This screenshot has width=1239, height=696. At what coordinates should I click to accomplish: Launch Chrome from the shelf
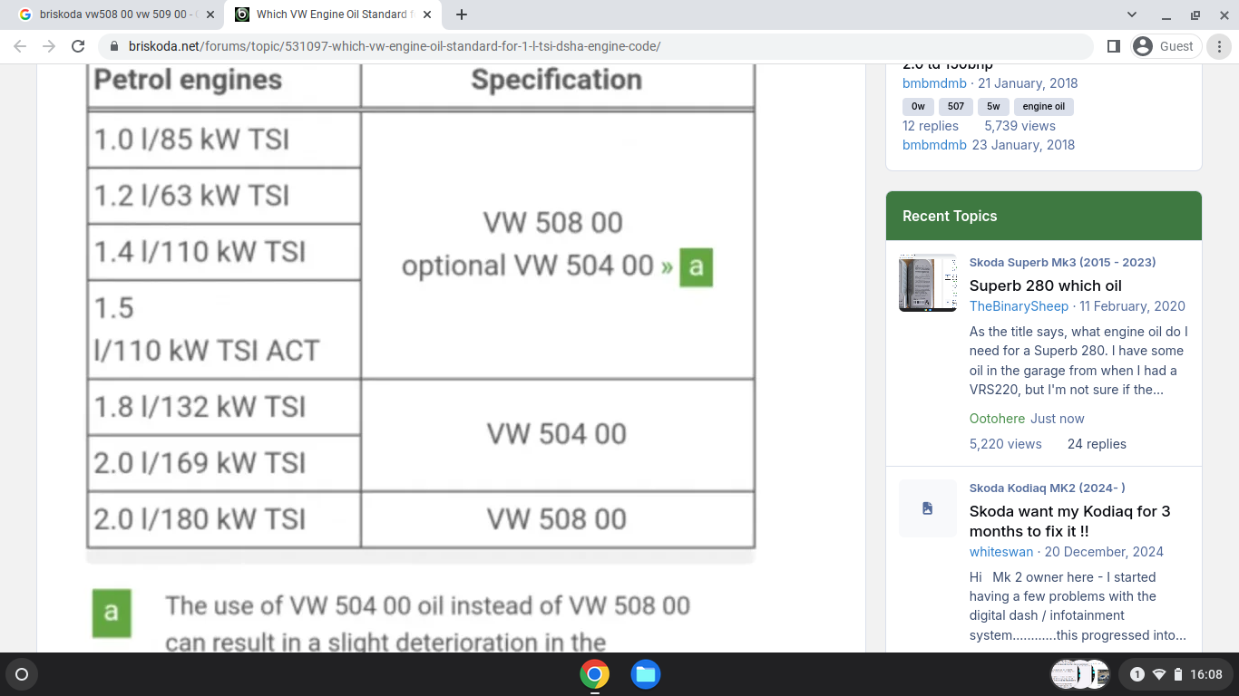(595, 674)
